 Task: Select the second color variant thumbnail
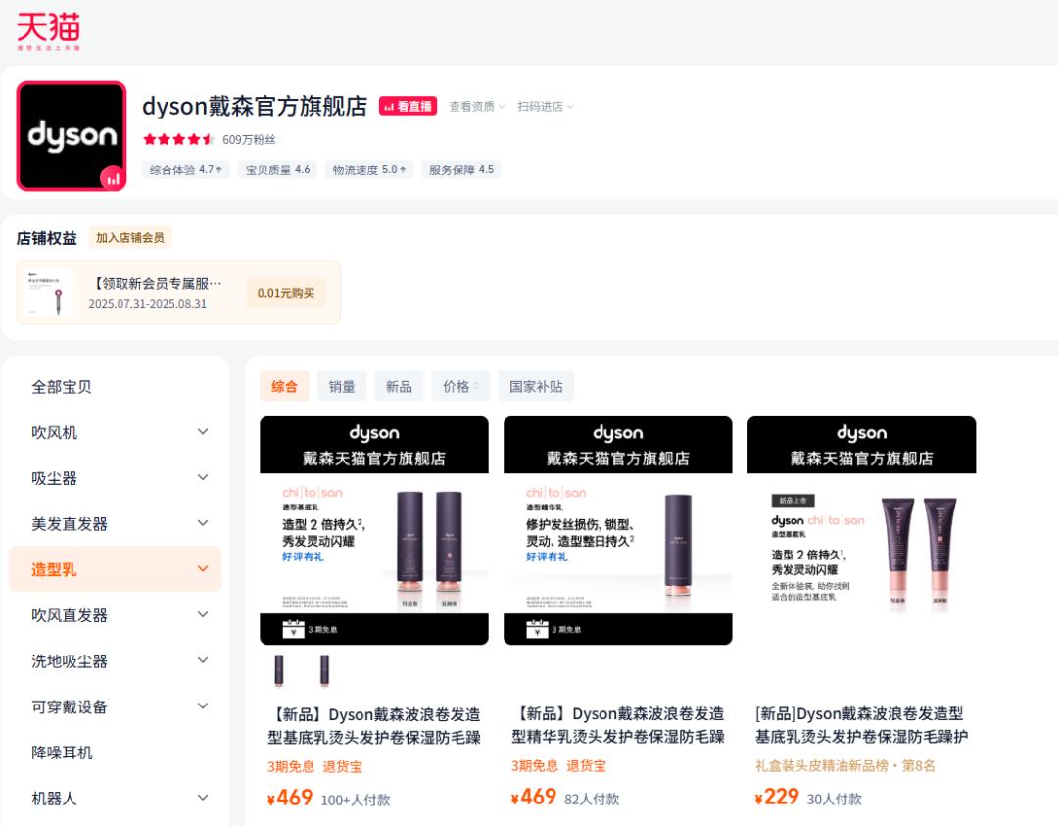click(324, 670)
